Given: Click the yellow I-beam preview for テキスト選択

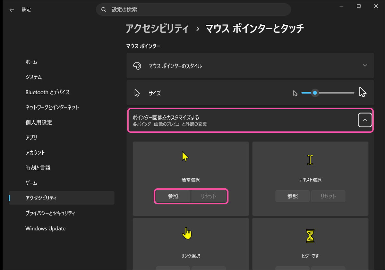Looking at the screenshot, I should coord(310,159).
